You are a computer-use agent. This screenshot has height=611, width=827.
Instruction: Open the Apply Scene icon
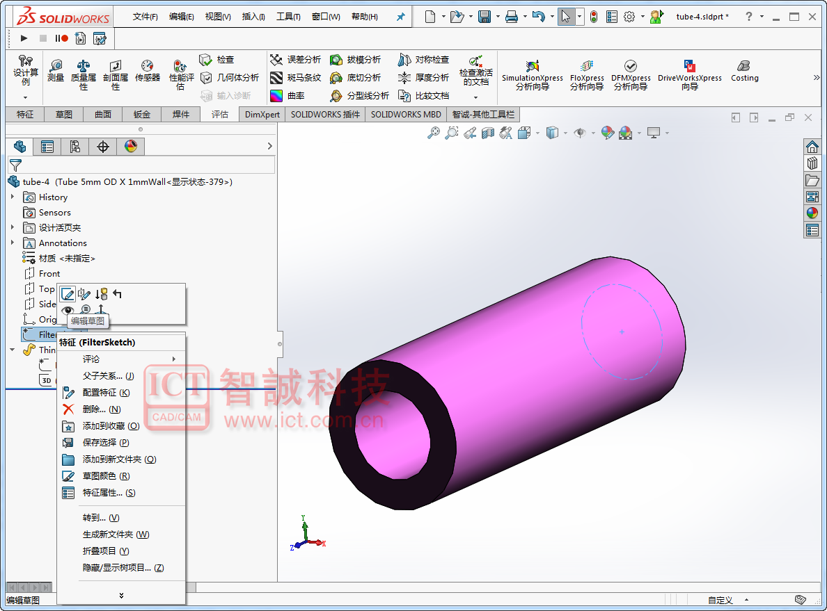point(626,133)
